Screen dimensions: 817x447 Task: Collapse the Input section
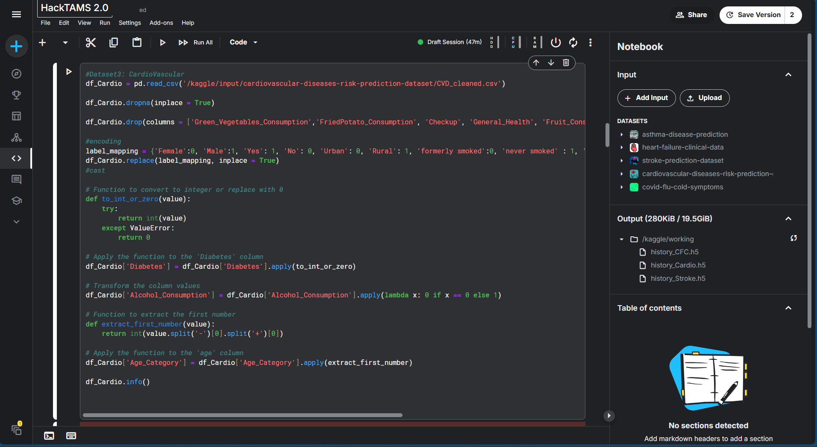[788, 75]
